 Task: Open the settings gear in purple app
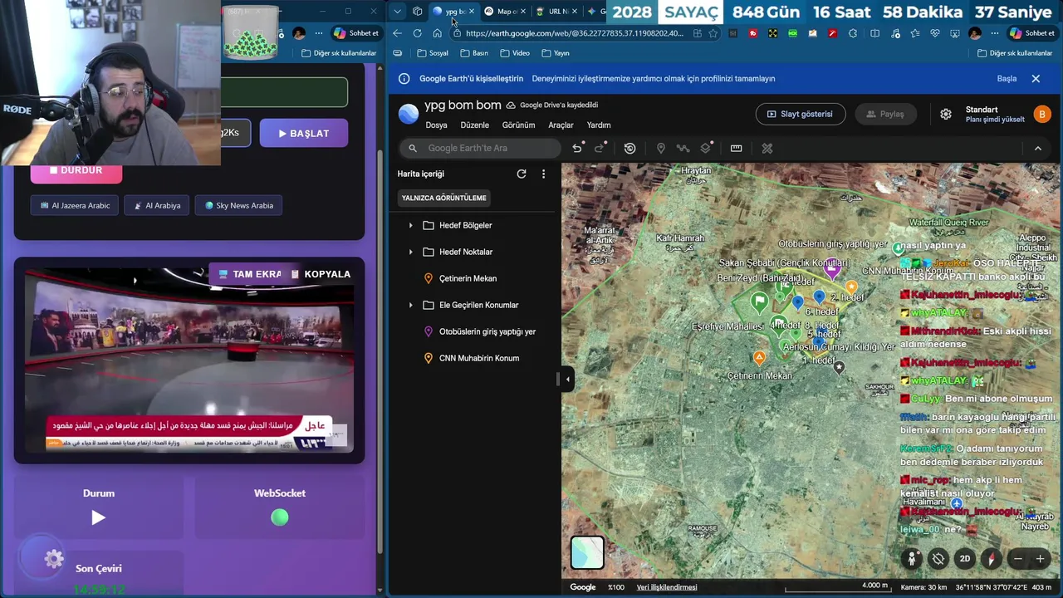[54, 559]
